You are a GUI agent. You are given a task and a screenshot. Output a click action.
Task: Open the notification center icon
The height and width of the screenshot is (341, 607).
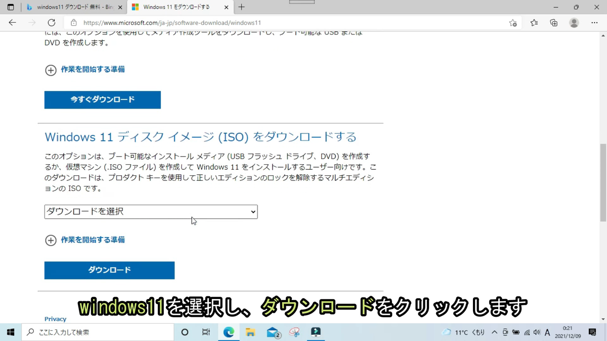(x=592, y=332)
